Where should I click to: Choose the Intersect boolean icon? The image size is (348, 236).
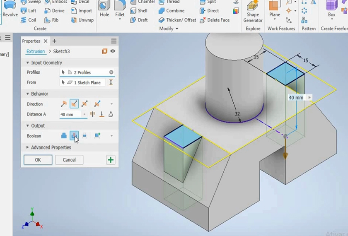(85, 136)
